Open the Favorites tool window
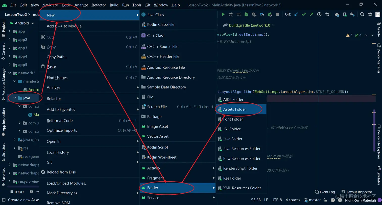Viewport: 382px width, 205px height. tap(4, 177)
